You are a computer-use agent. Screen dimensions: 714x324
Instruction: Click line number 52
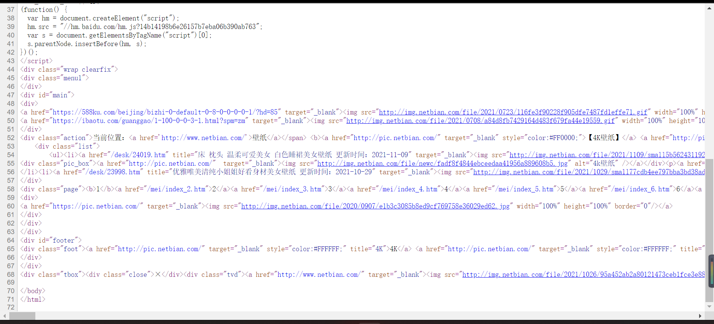point(11,138)
